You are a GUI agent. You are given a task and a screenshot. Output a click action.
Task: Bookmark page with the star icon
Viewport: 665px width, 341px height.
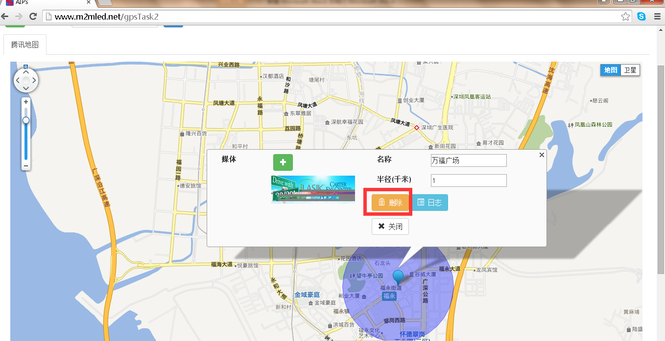coord(625,17)
